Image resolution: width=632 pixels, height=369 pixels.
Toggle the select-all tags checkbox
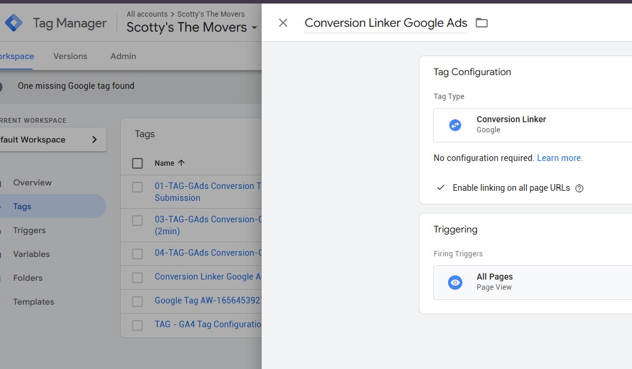(137, 163)
